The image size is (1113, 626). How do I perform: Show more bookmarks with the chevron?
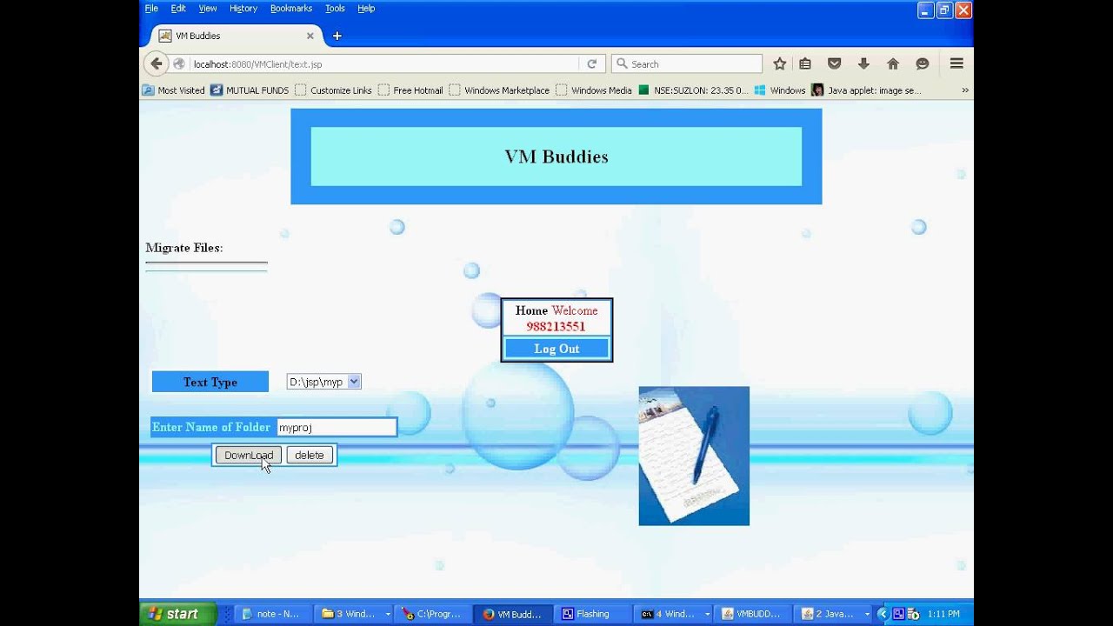pyautogui.click(x=964, y=90)
